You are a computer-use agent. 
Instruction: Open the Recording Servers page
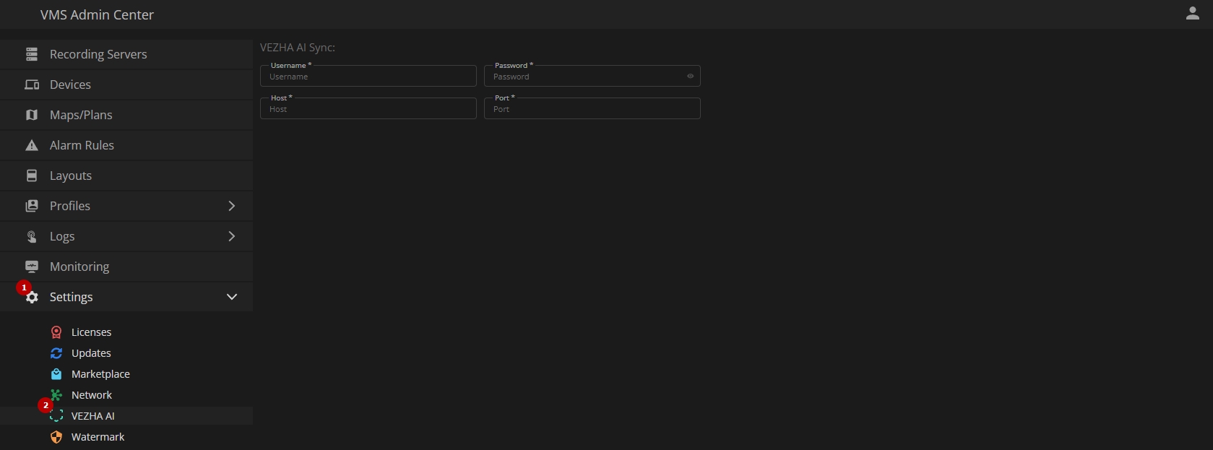pos(126,54)
